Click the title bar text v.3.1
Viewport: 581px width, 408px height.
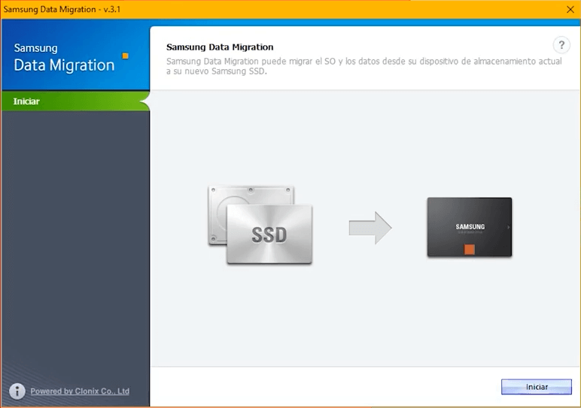112,9
